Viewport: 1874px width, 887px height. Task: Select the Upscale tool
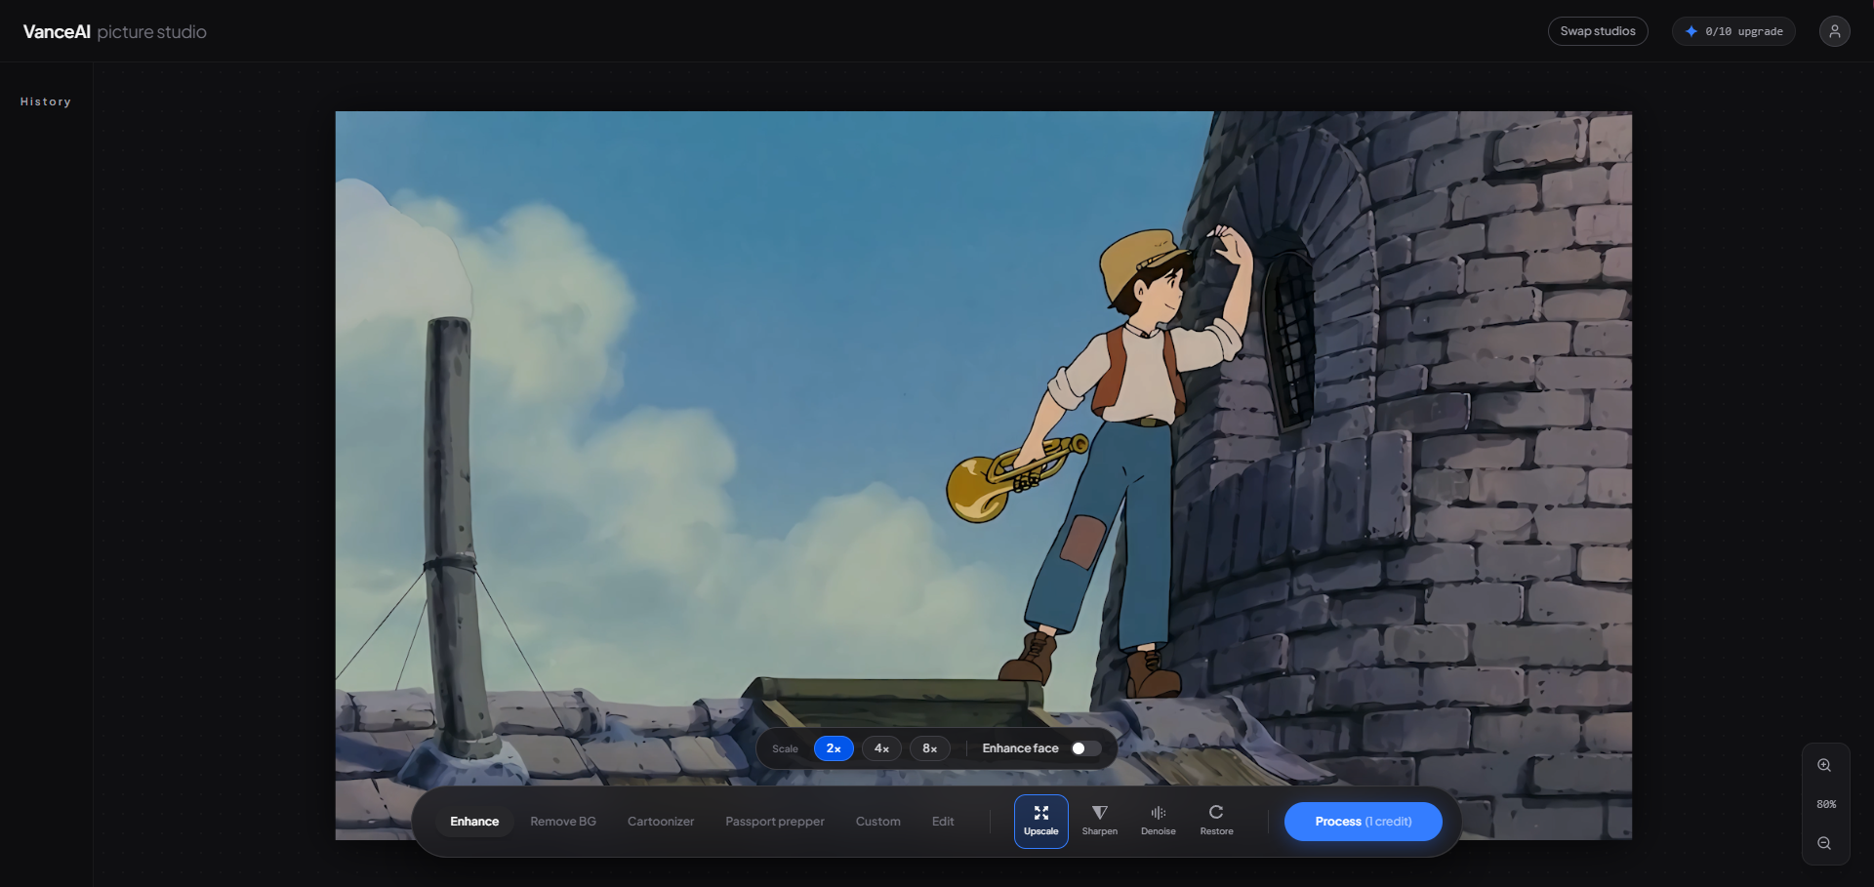[x=1040, y=821]
